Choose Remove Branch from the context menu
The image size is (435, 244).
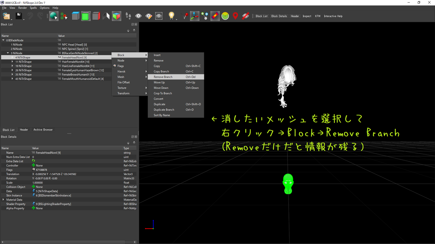coord(176,77)
